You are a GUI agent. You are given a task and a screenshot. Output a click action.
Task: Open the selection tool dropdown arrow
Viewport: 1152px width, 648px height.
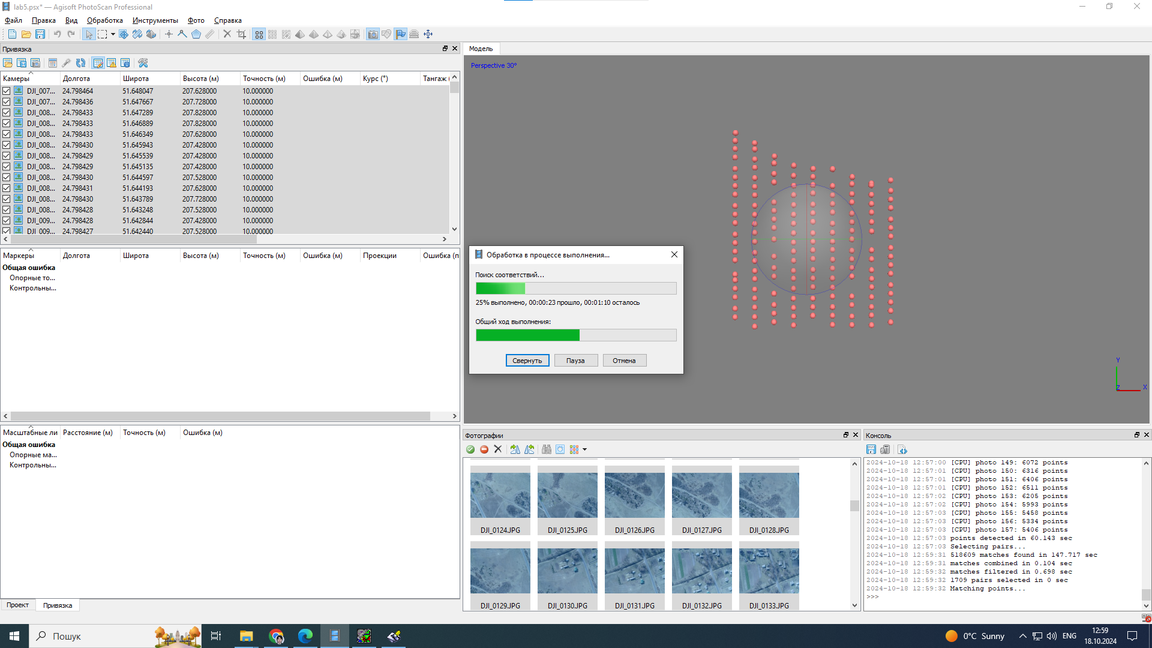pos(113,34)
